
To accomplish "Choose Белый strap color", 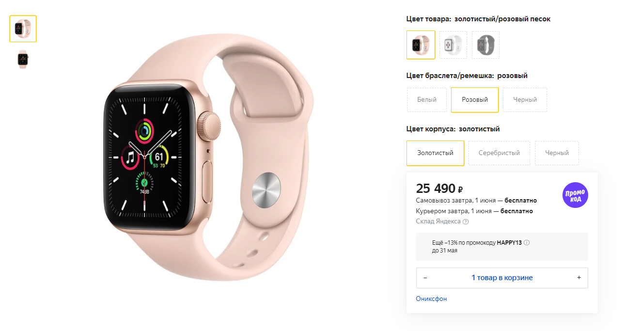I will (427, 100).
